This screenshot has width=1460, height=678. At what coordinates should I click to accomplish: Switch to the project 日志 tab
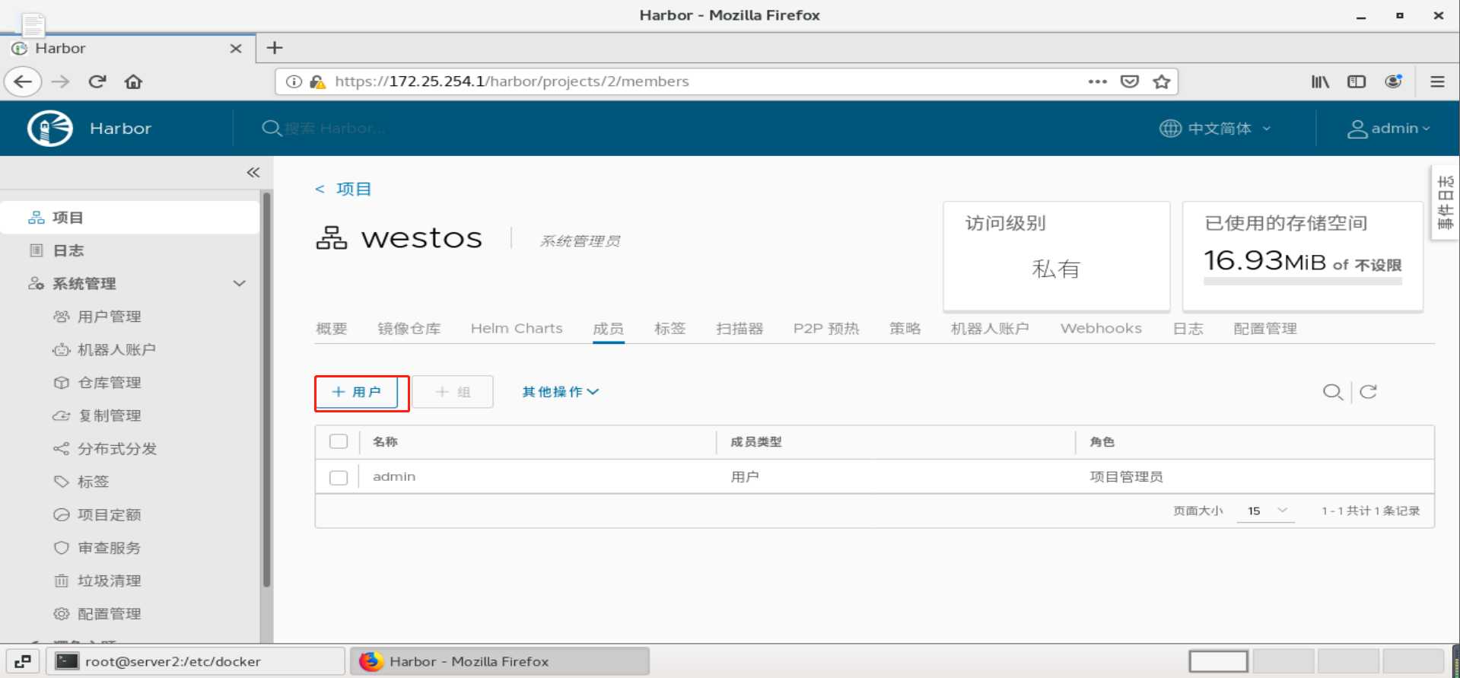point(1188,329)
